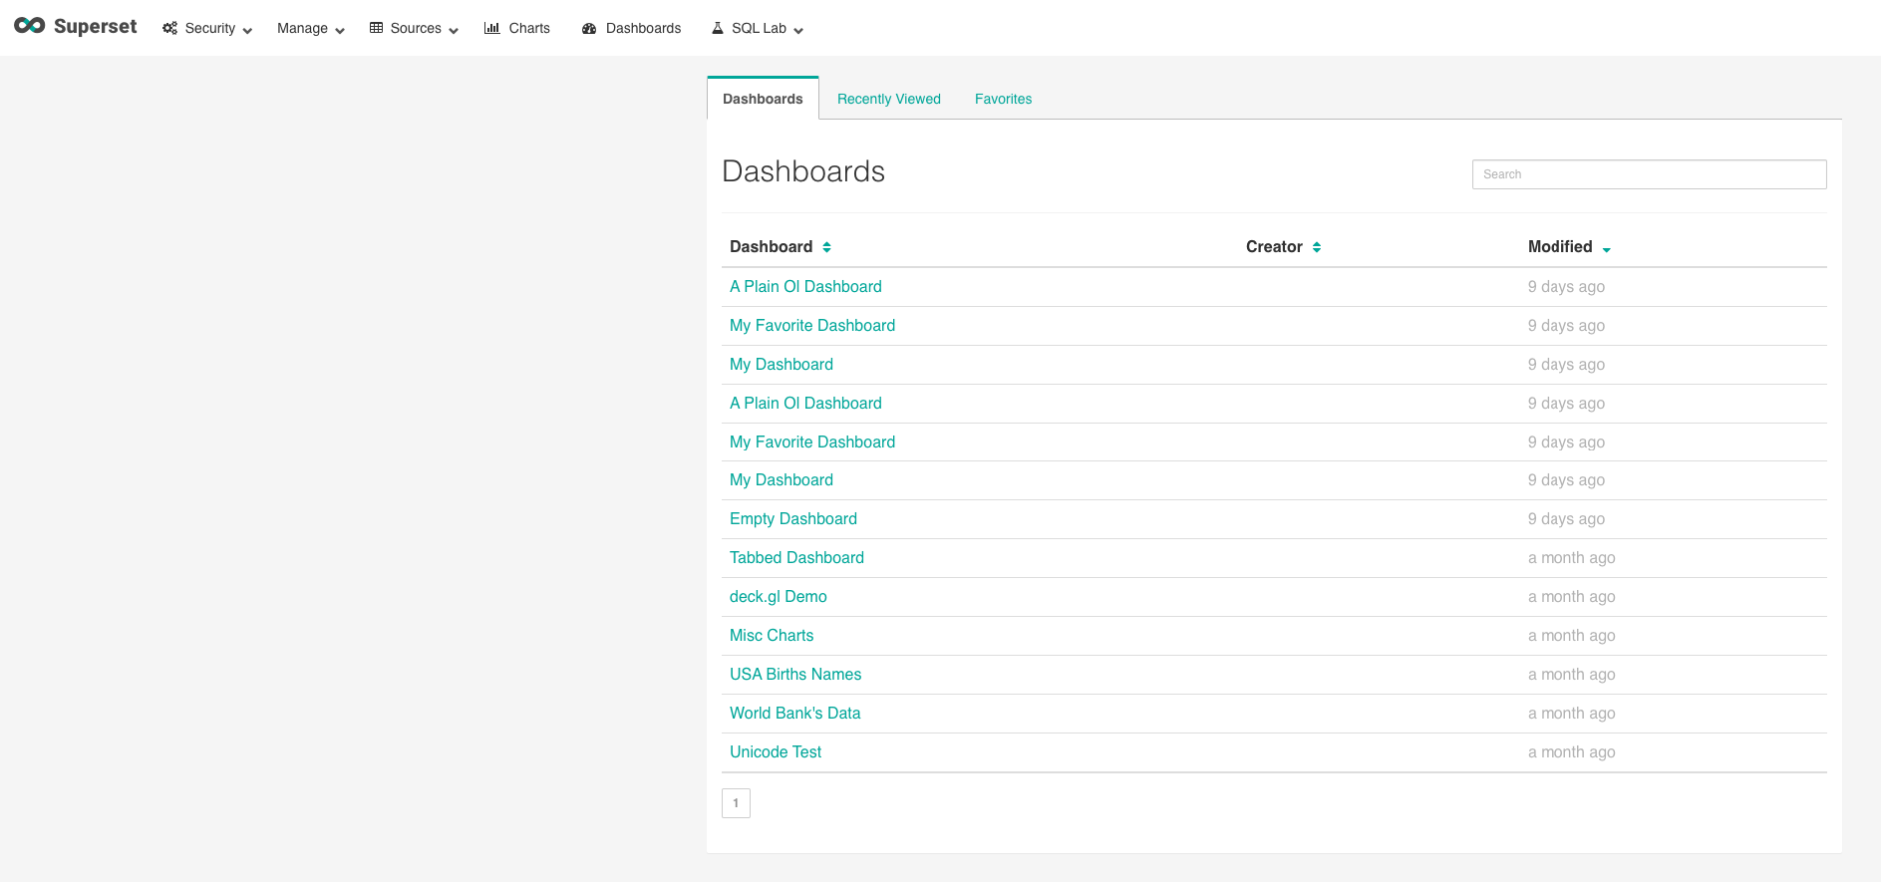Image resolution: width=1881 pixels, height=882 pixels.
Task: Click the Superset infinity logo icon
Action: [30, 26]
